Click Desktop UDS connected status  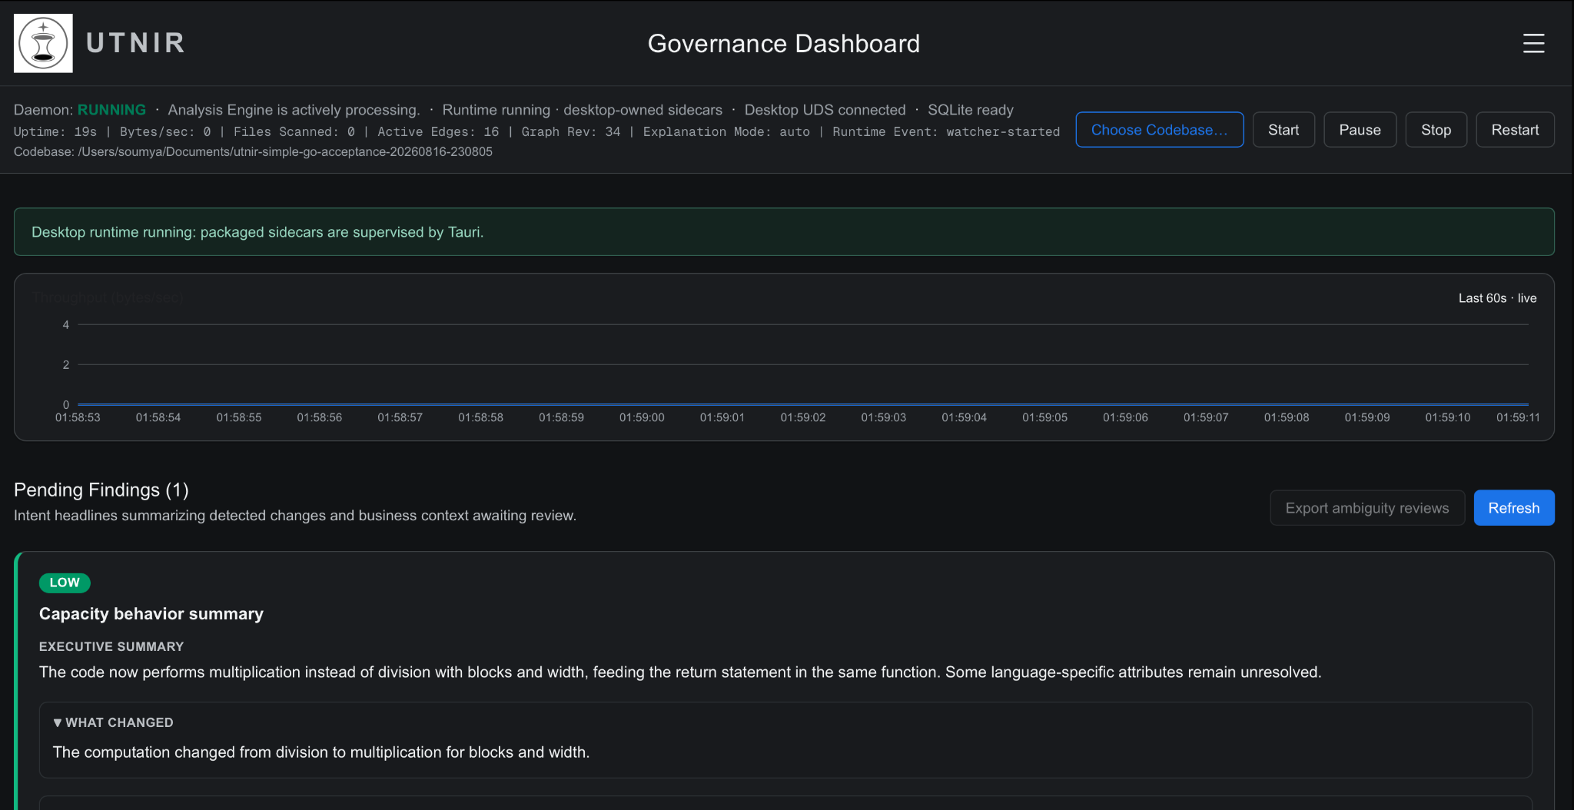click(825, 110)
